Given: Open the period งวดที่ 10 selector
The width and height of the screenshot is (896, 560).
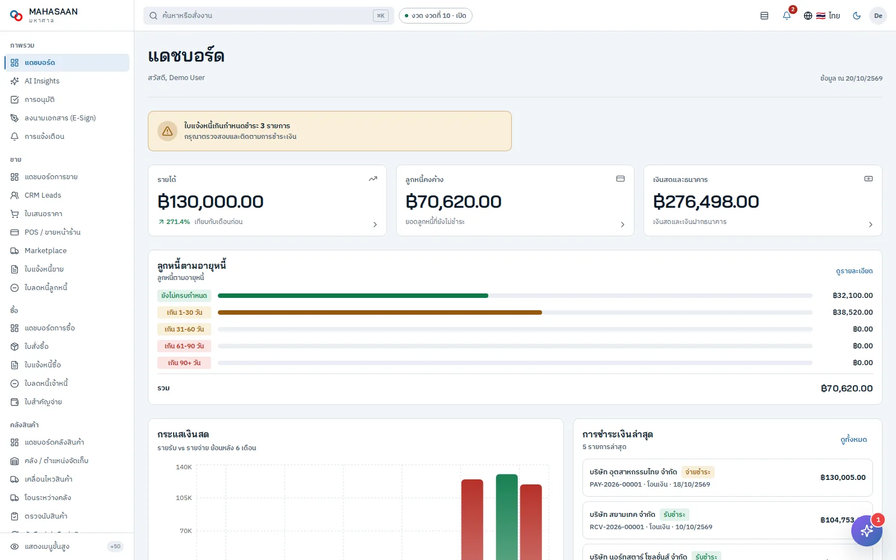Looking at the screenshot, I should [x=436, y=16].
